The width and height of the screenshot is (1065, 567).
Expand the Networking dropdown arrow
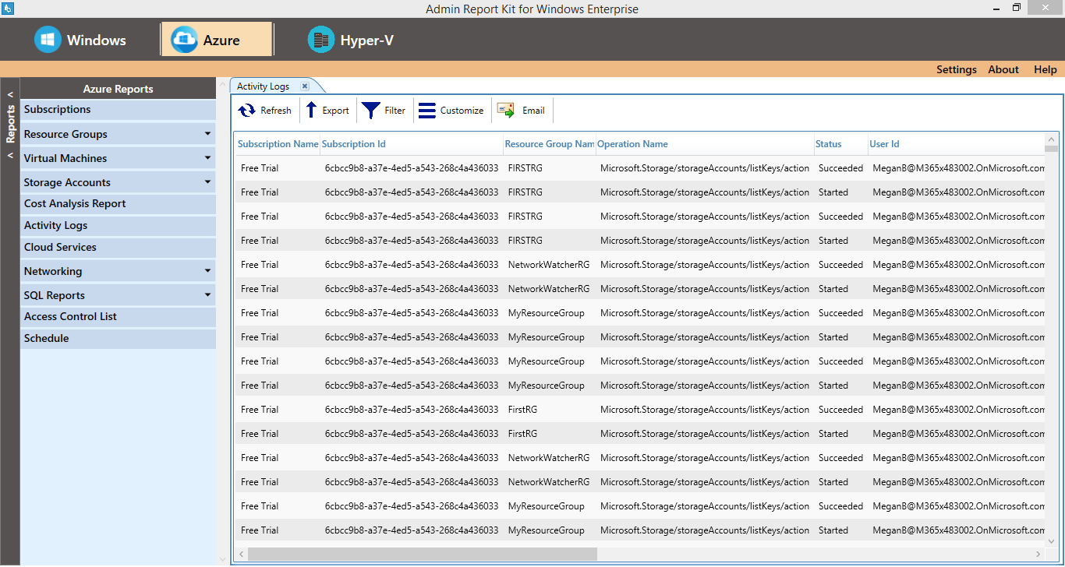coord(207,271)
